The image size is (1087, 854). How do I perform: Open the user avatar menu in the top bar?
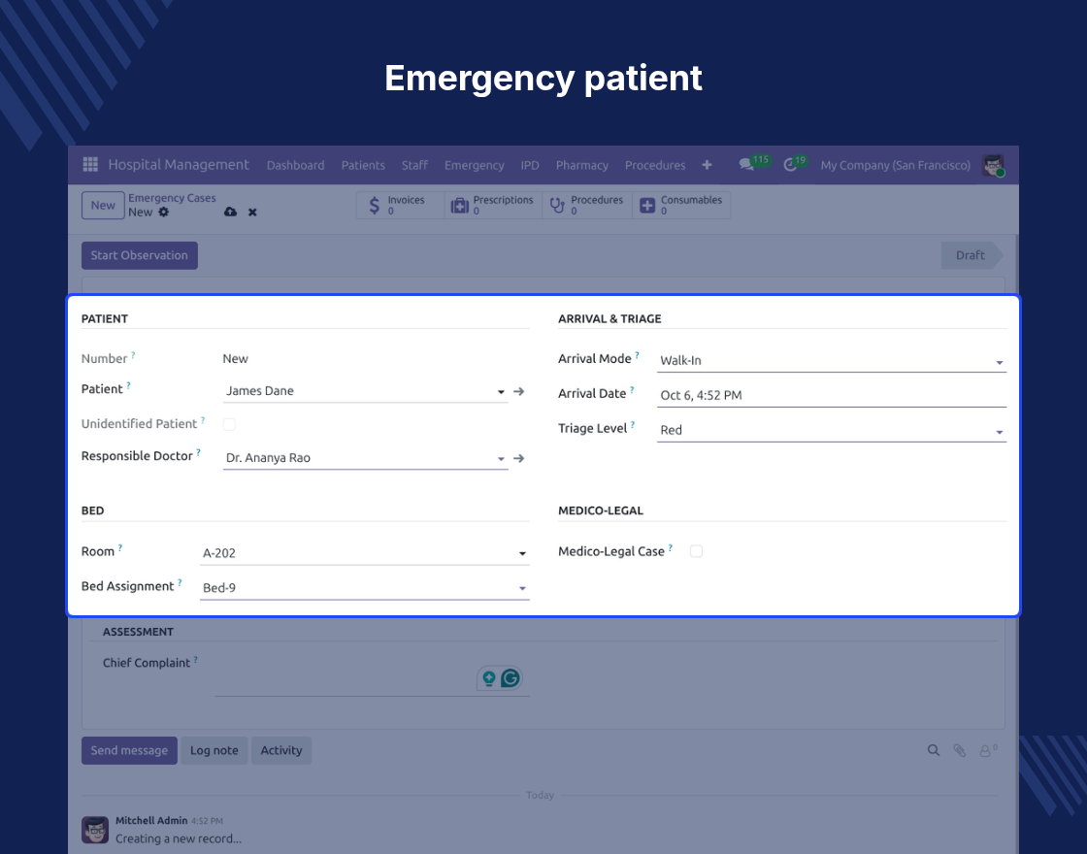994,165
